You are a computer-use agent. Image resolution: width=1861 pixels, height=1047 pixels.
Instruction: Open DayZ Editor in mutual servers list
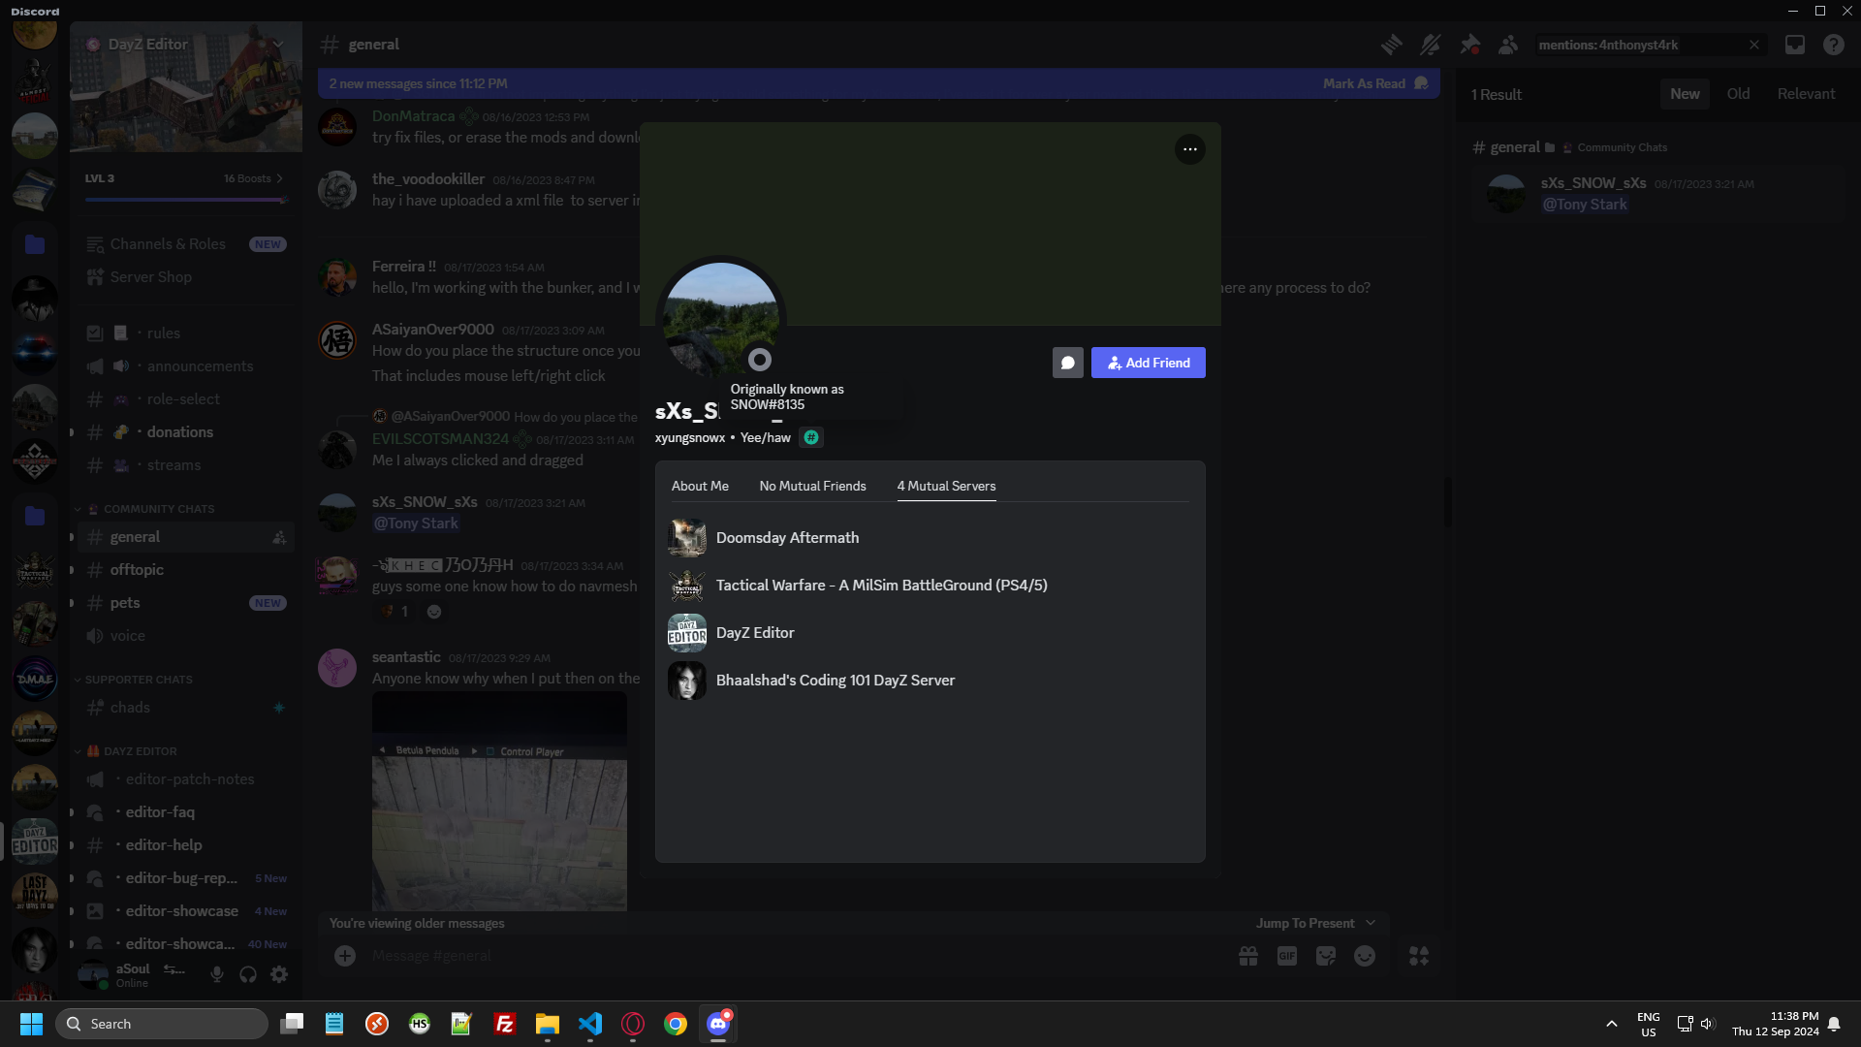tap(930, 633)
